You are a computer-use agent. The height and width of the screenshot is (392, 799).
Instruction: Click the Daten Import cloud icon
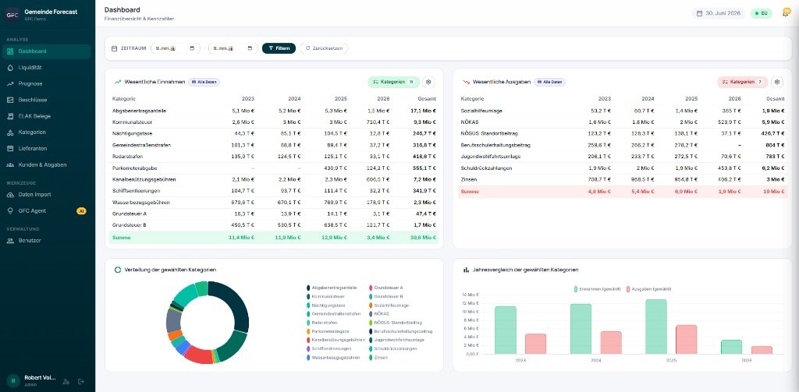(10, 195)
